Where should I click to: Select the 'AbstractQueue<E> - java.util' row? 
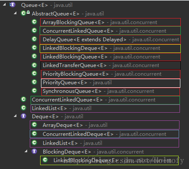tap(68, 14)
